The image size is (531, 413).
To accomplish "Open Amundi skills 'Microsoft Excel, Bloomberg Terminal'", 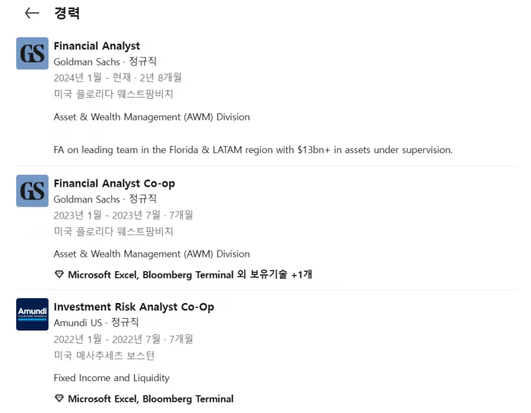I will tap(151, 399).
